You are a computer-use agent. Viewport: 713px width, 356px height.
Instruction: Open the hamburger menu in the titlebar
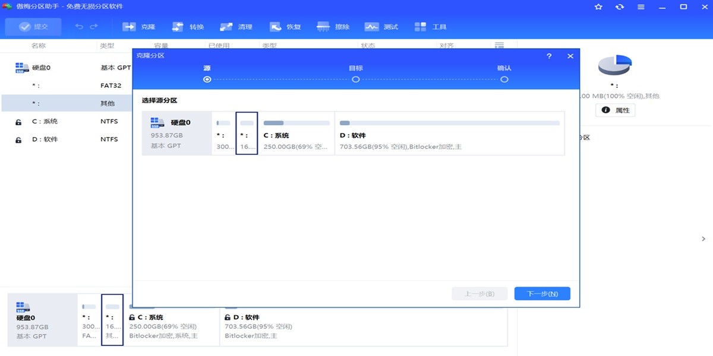point(641,7)
